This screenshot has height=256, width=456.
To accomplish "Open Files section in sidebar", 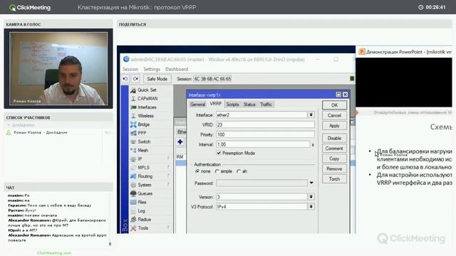I will click(x=142, y=202).
